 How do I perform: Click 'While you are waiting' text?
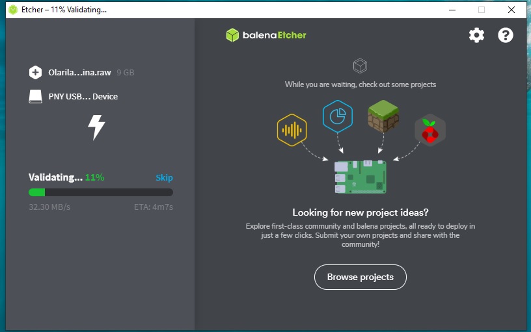point(361,84)
